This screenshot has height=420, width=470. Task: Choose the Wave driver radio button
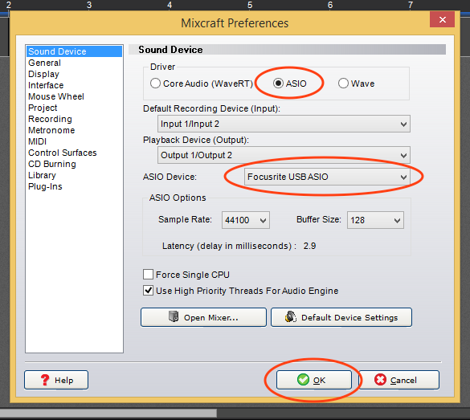coord(343,84)
